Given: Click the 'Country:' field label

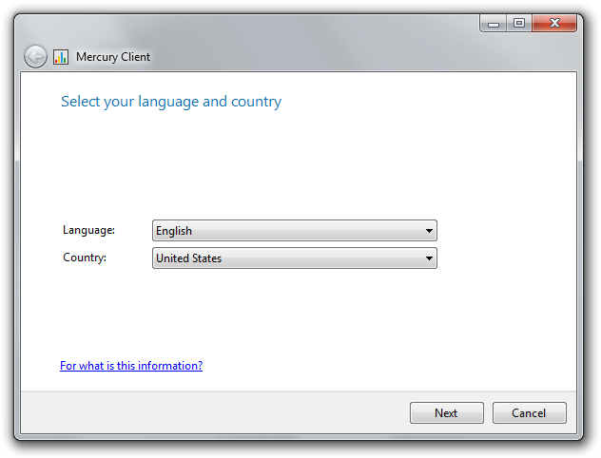Looking at the screenshot, I should pyautogui.click(x=85, y=258).
